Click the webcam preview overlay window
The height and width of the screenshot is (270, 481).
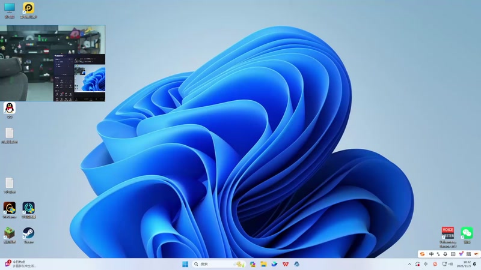pyautogui.click(x=52, y=63)
